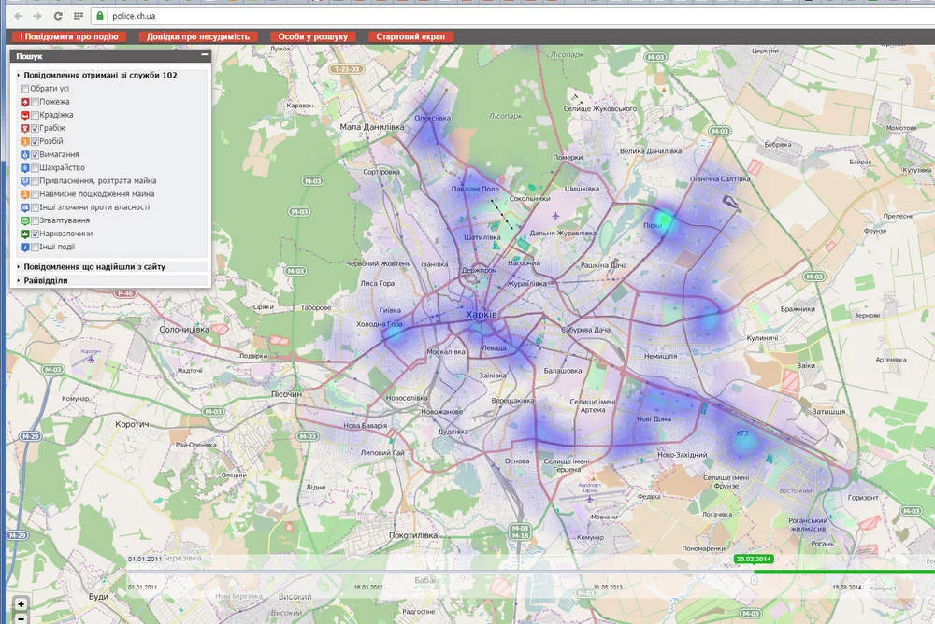
Task: Uncheck the Вимагання checkbox
Action: click(36, 154)
